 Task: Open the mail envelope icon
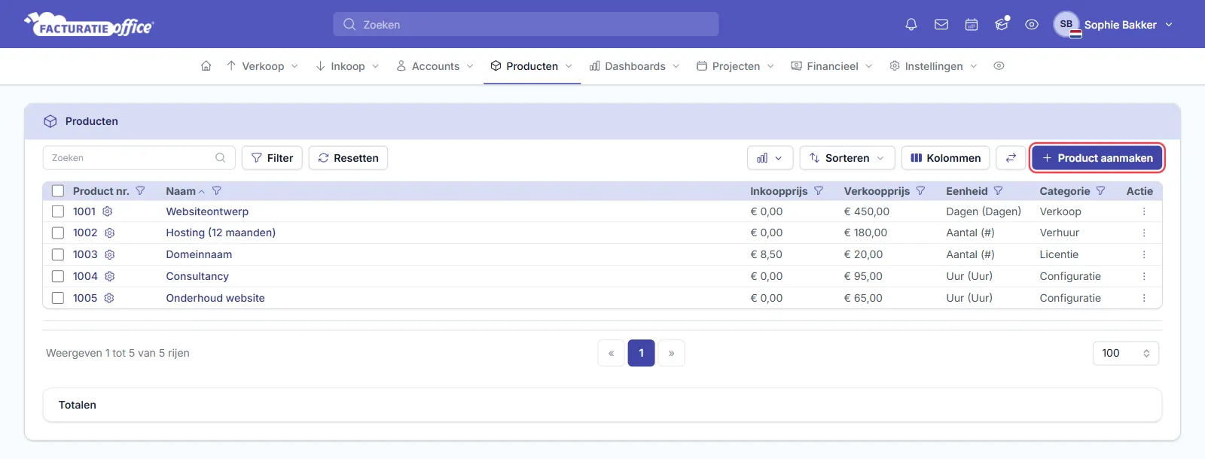941,25
